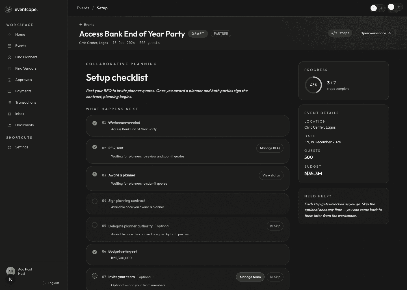
Task: Click the completed check icon for RFQ sent
Action: [95, 147]
